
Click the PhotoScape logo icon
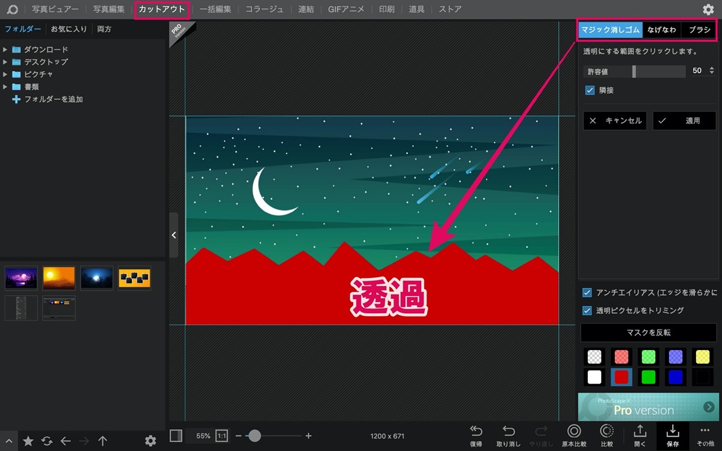[12, 9]
